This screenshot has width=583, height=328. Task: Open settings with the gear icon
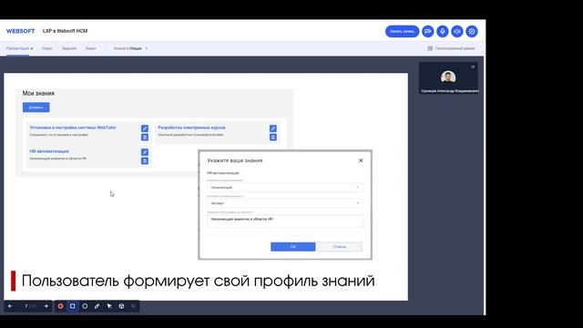[472, 31]
